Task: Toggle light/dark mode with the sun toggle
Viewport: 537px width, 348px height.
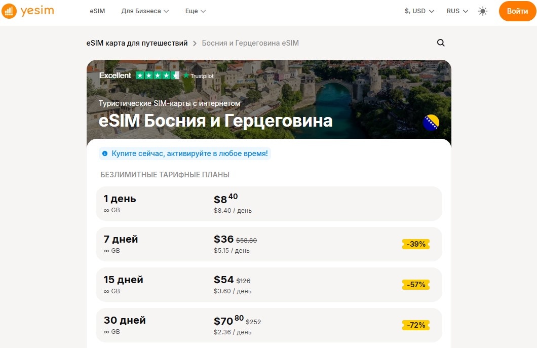Action: (483, 11)
